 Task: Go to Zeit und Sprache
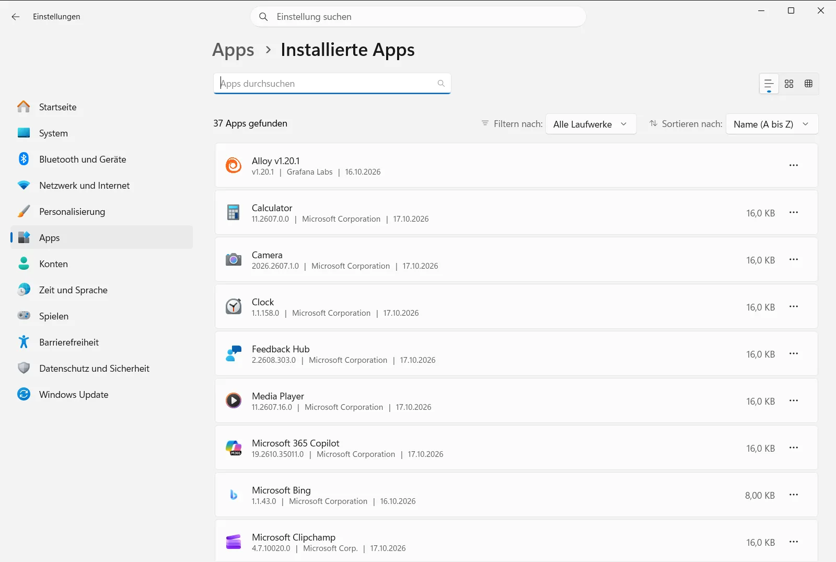101,290
